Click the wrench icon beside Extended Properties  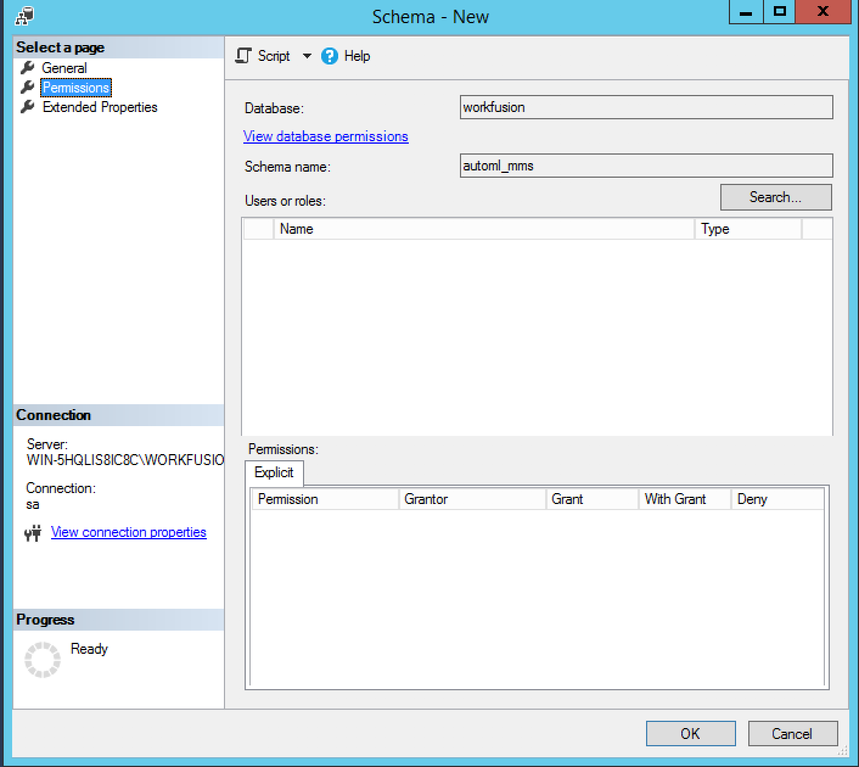pos(27,107)
